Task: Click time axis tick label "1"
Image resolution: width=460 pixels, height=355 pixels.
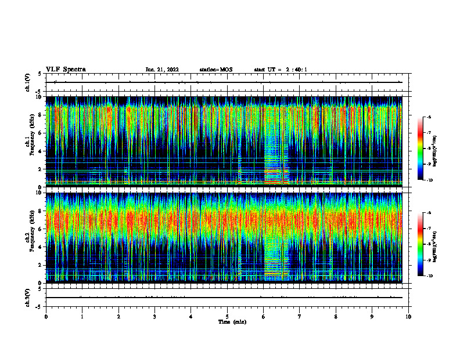Action: [82, 317]
